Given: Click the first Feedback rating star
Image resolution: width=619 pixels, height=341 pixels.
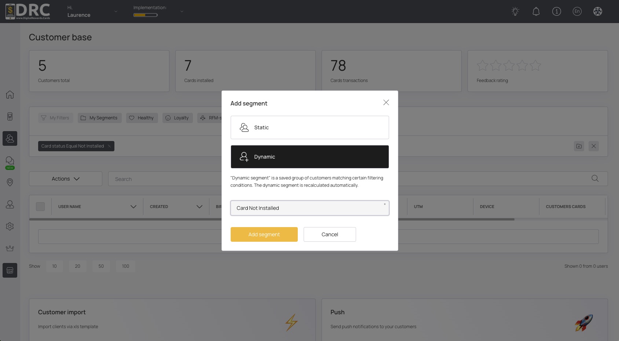Looking at the screenshot, I should (483, 66).
